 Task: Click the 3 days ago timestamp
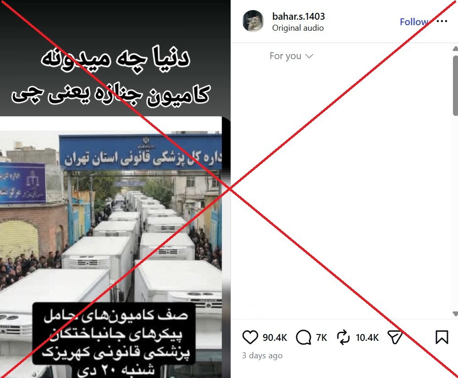(262, 356)
